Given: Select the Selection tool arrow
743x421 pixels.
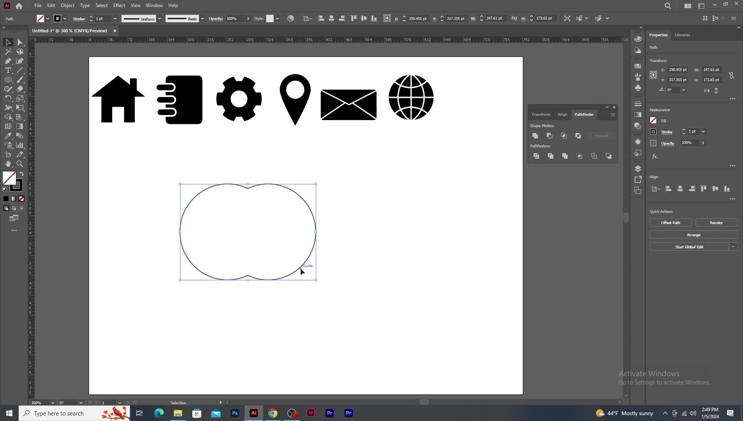Looking at the screenshot, I should tap(8, 42).
